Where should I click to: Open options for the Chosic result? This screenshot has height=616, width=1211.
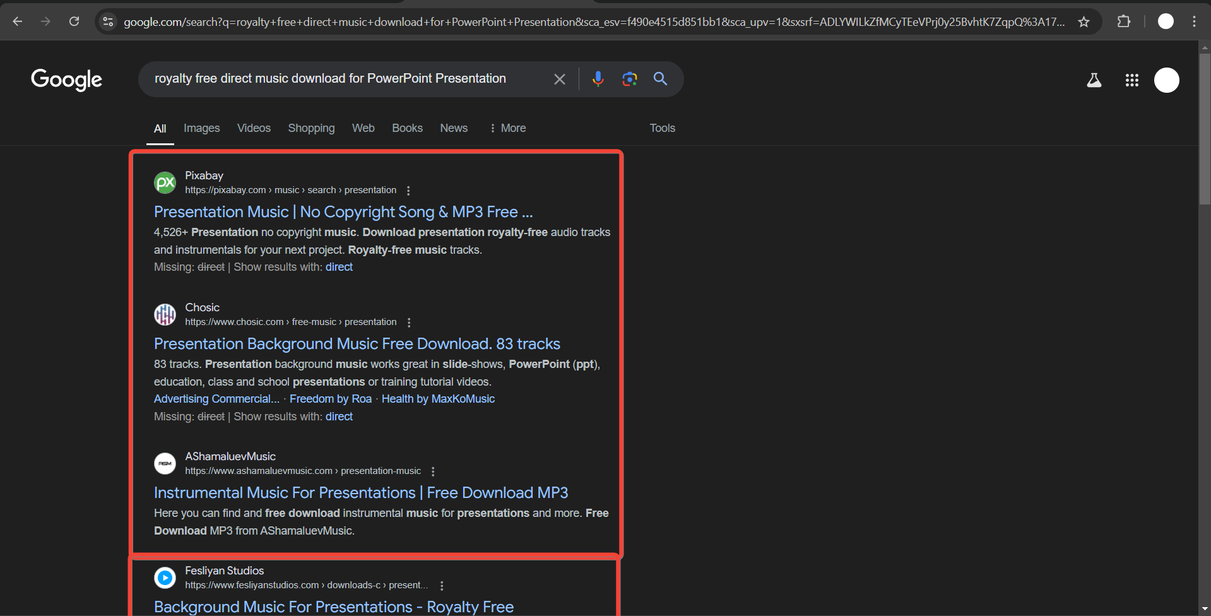pos(409,323)
